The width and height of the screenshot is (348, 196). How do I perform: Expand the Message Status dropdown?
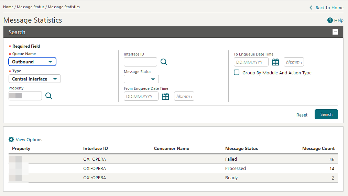[x=141, y=79]
